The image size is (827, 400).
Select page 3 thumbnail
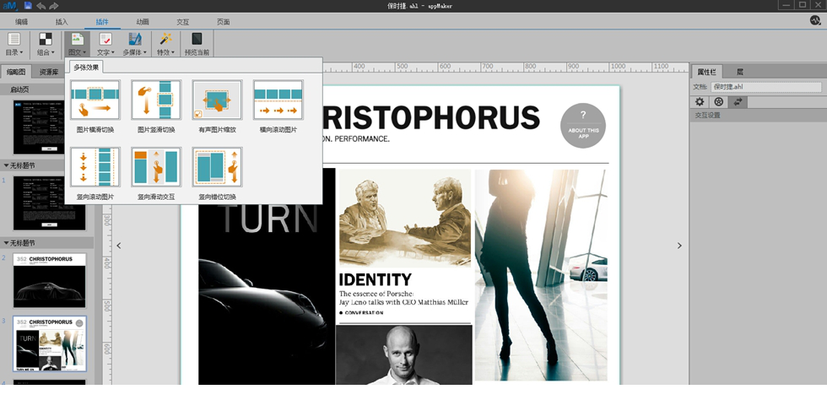[x=50, y=344]
